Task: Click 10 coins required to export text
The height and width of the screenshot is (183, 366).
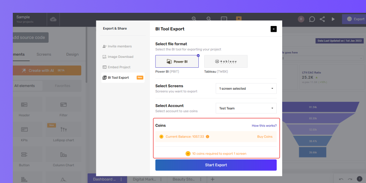Action: 219,154
